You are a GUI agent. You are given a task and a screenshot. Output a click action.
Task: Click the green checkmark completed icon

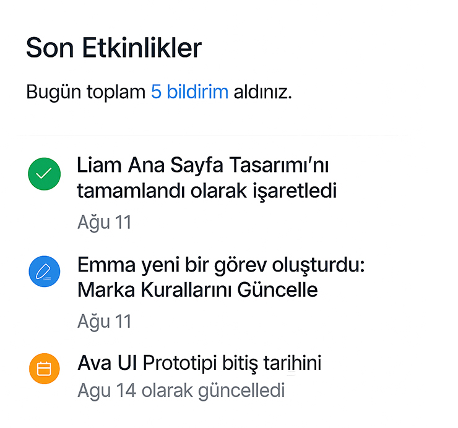[x=44, y=174]
